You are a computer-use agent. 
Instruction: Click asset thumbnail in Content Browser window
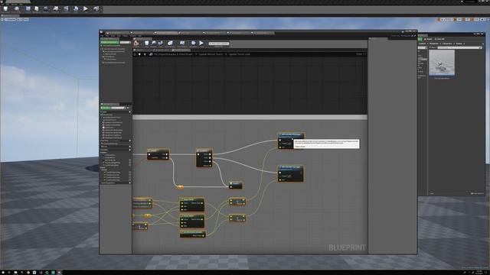(442, 63)
